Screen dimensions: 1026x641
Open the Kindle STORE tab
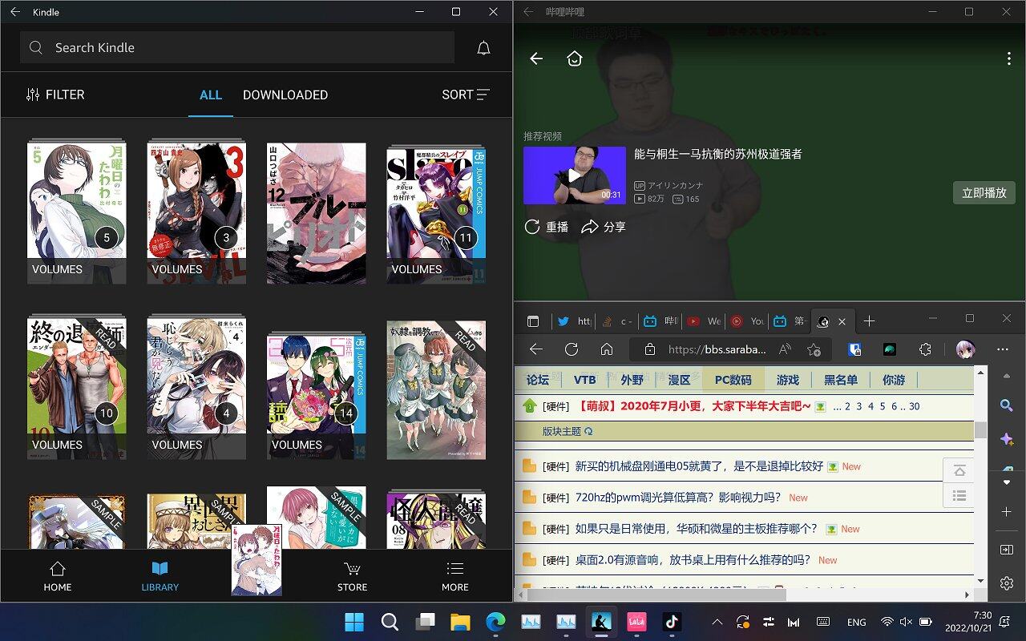(x=352, y=576)
